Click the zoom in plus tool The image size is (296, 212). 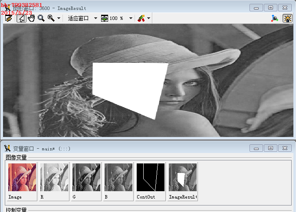click(x=51, y=18)
